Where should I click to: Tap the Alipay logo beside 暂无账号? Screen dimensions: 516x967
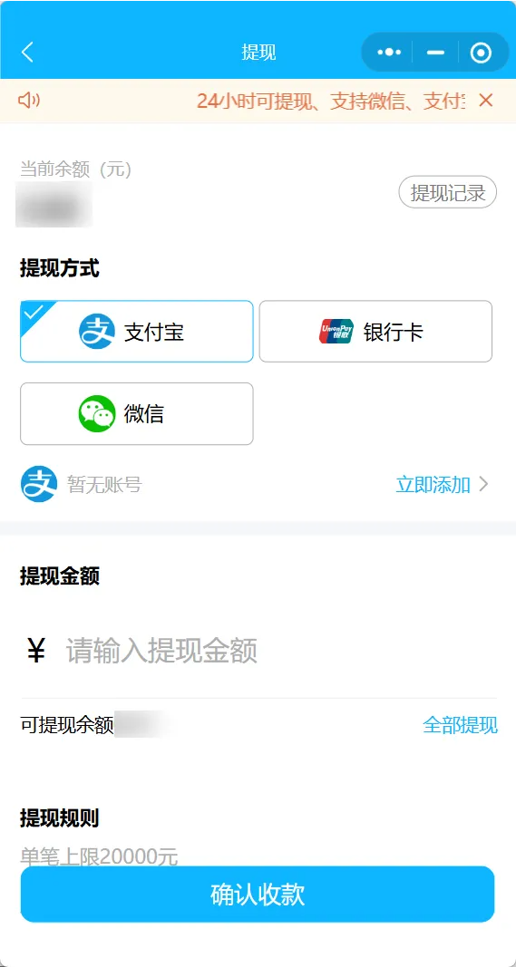(39, 484)
